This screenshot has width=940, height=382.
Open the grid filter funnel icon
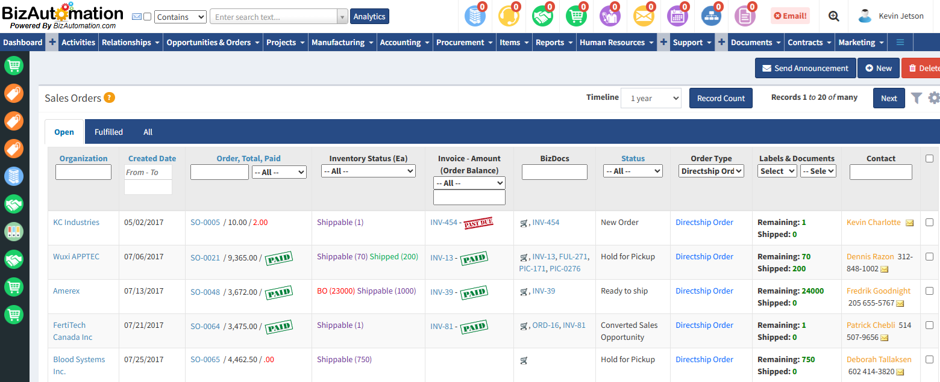[x=916, y=97]
